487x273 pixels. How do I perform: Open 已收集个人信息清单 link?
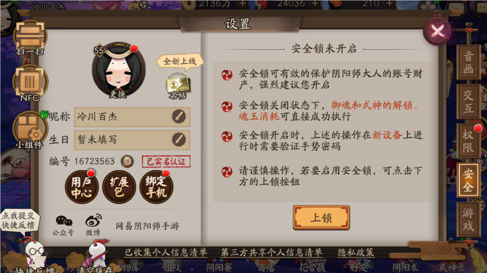[166, 253]
